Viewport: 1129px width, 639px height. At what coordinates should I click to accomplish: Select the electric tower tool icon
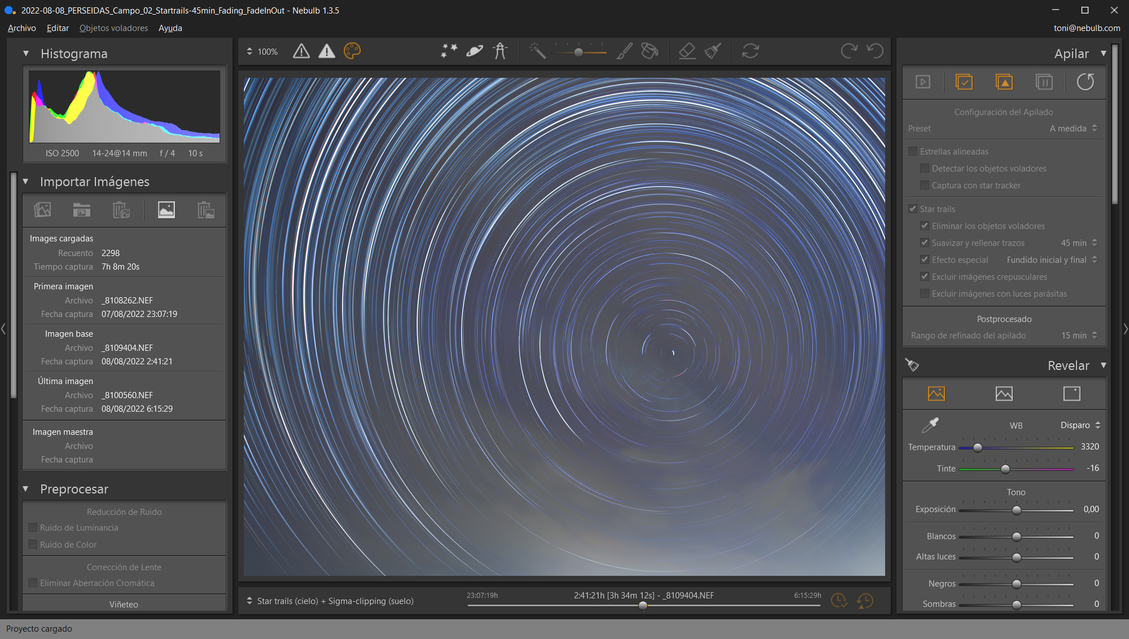(500, 51)
